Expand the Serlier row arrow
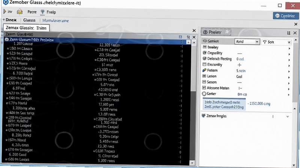300x168 pixels. click(289, 95)
